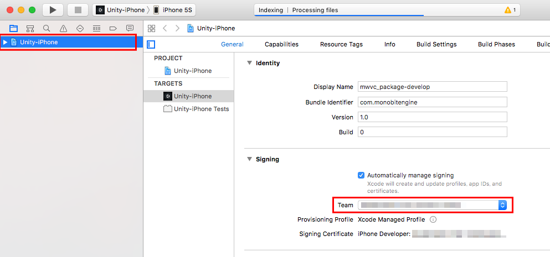Show Xcode Managed Profile info

point(433,220)
